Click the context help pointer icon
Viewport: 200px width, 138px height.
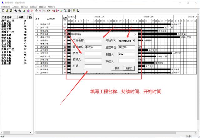pos(77,11)
